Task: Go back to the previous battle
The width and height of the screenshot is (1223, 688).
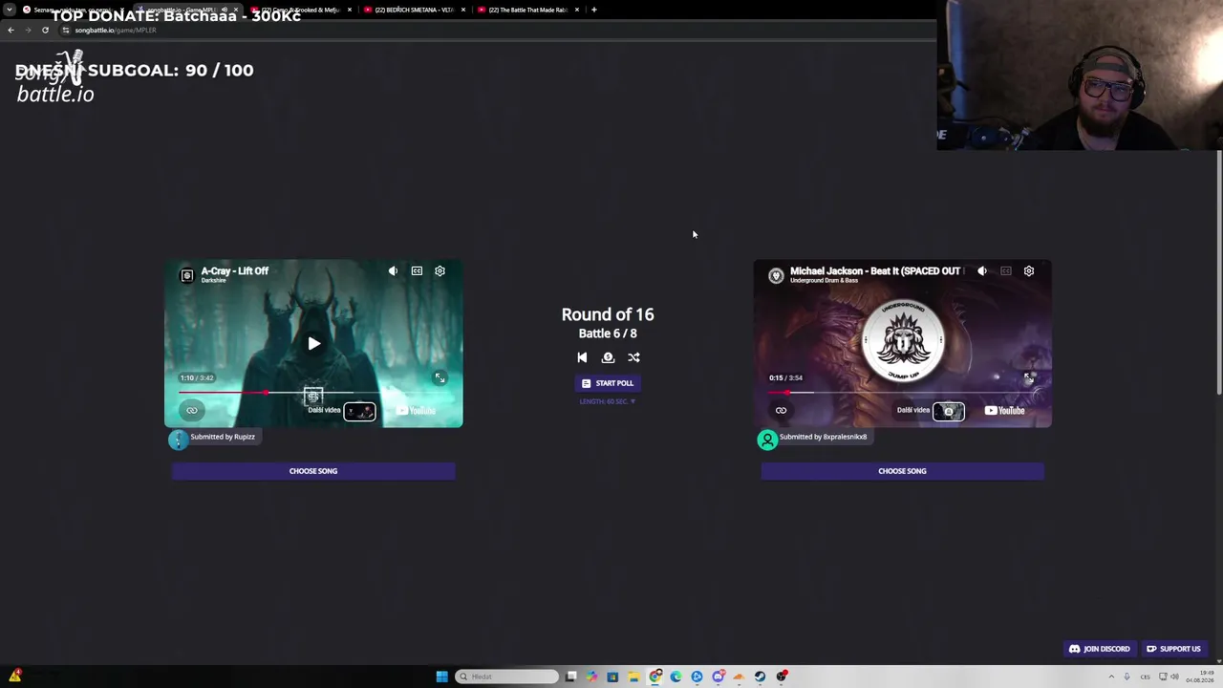Action: (582, 357)
